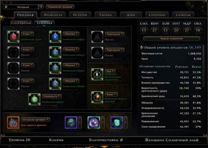The image size is (208, 148).
Task: Click the first empty overload triangle slot
Action: (x=97, y=37)
